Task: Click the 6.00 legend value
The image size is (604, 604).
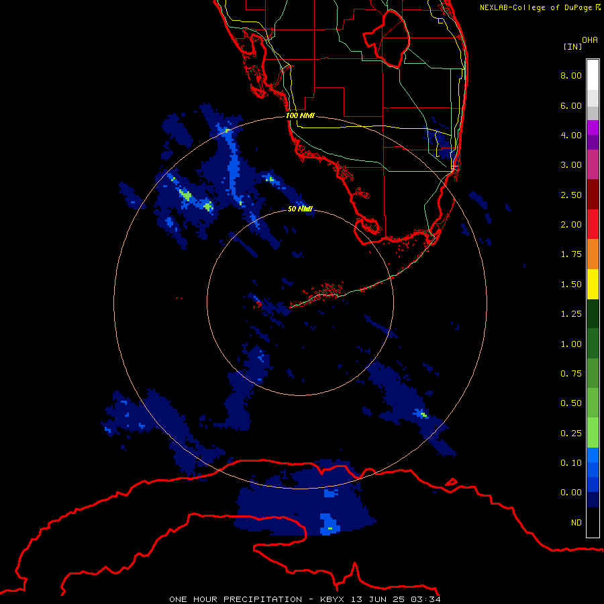Action: [x=571, y=105]
